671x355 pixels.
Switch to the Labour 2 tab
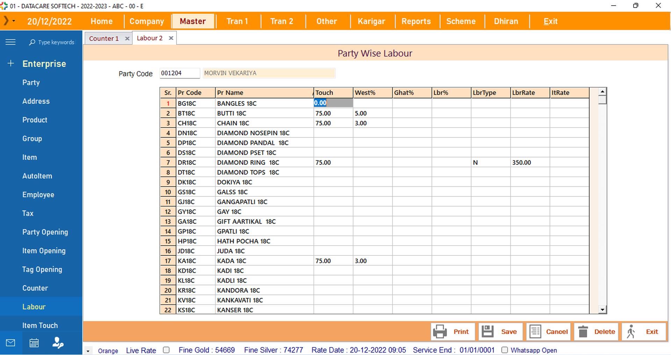(150, 38)
